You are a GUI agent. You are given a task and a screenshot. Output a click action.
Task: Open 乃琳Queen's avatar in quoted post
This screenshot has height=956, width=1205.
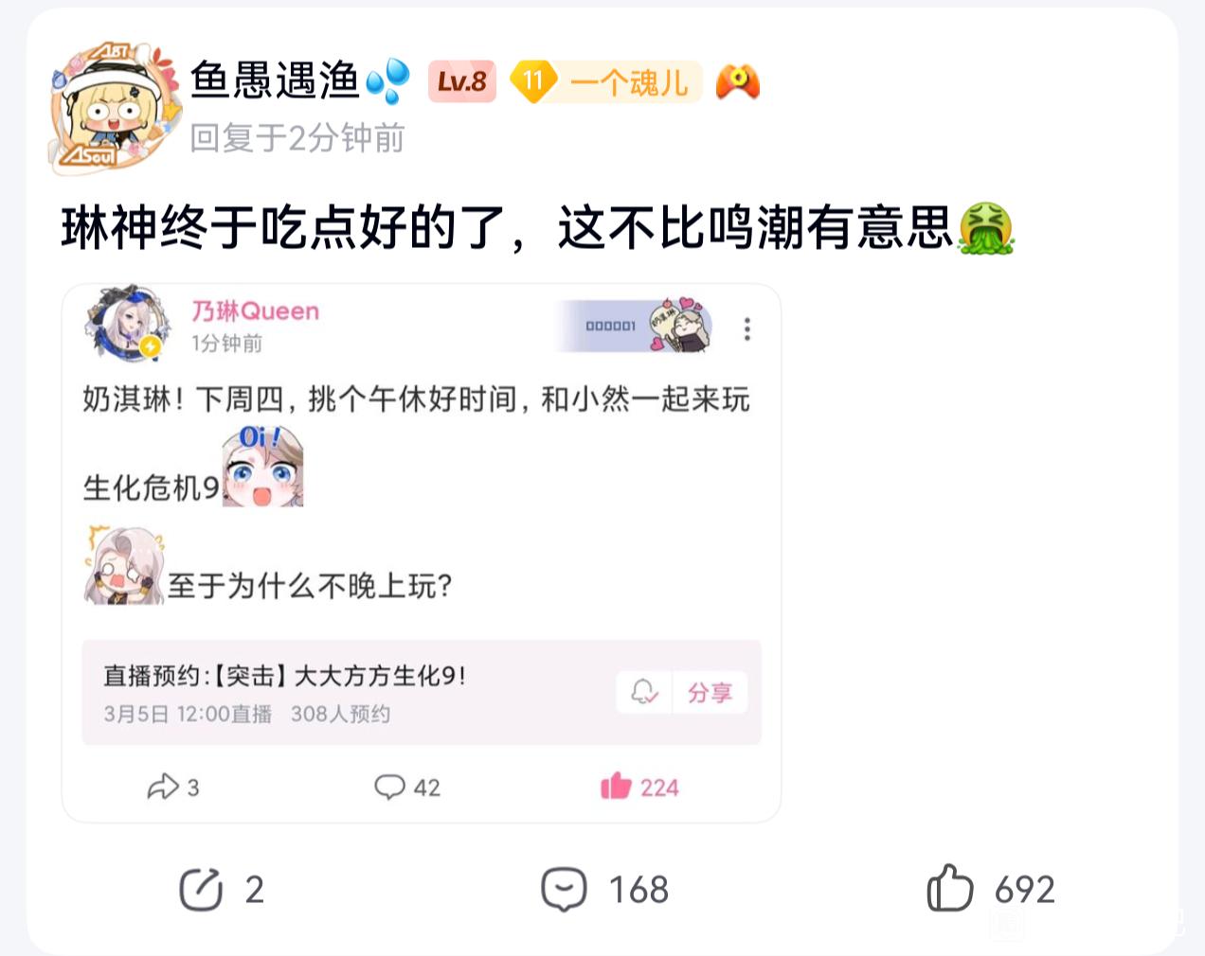tap(130, 323)
